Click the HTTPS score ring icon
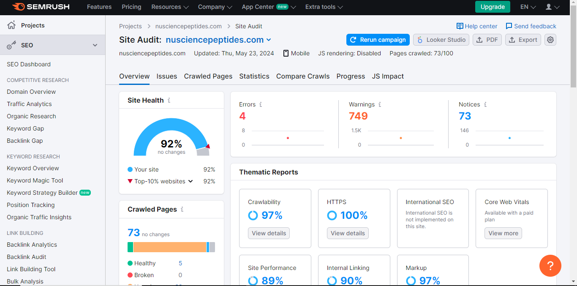 332,215
